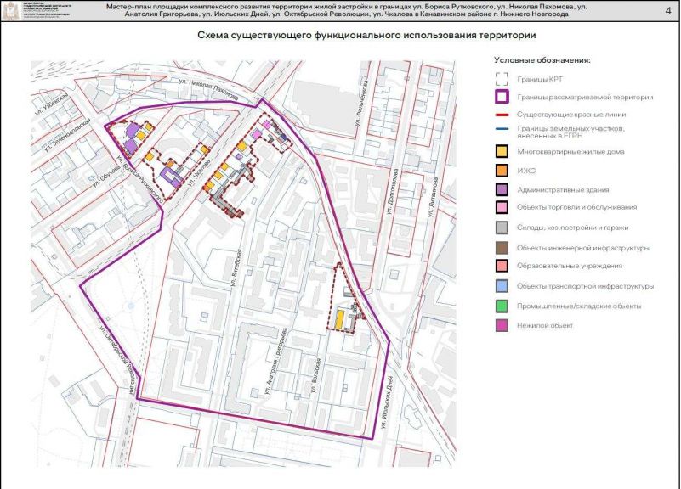This screenshot has width=681, height=489.
Task: Click the gray Склады, хоз.постройки и гаражи swatch
Action: click(x=502, y=228)
